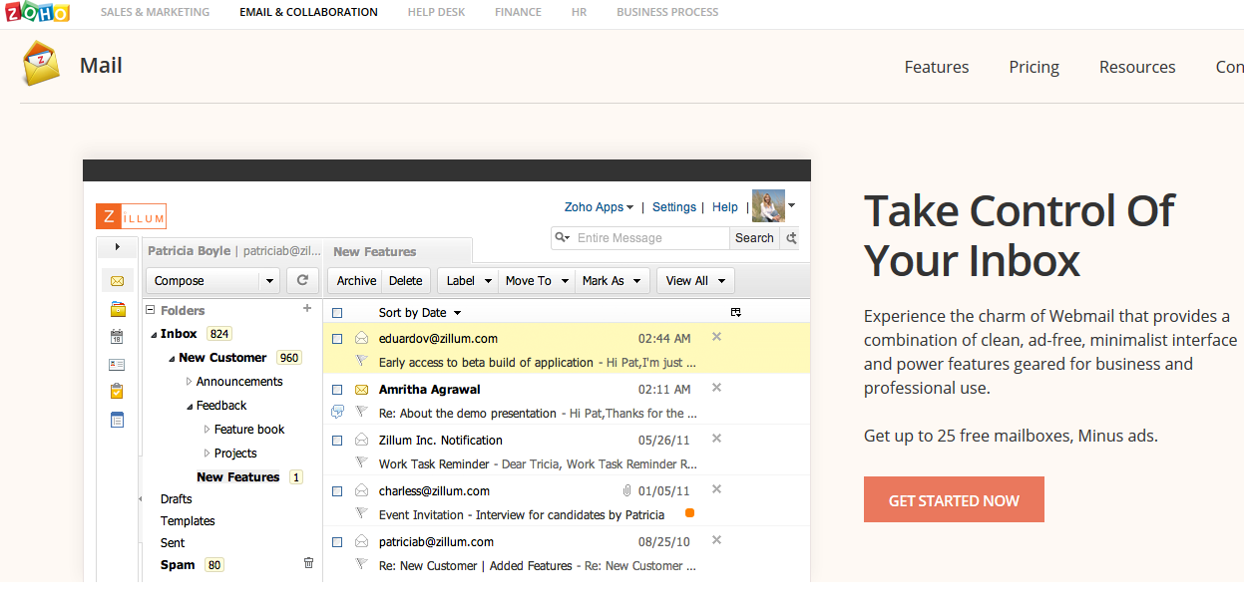
Task: Open the Tasks clipboard icon in sidebar
Action: pyautogui.click(x=118, y=392)
